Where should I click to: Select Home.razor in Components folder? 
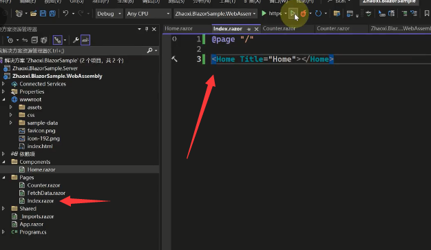[41, 169]
